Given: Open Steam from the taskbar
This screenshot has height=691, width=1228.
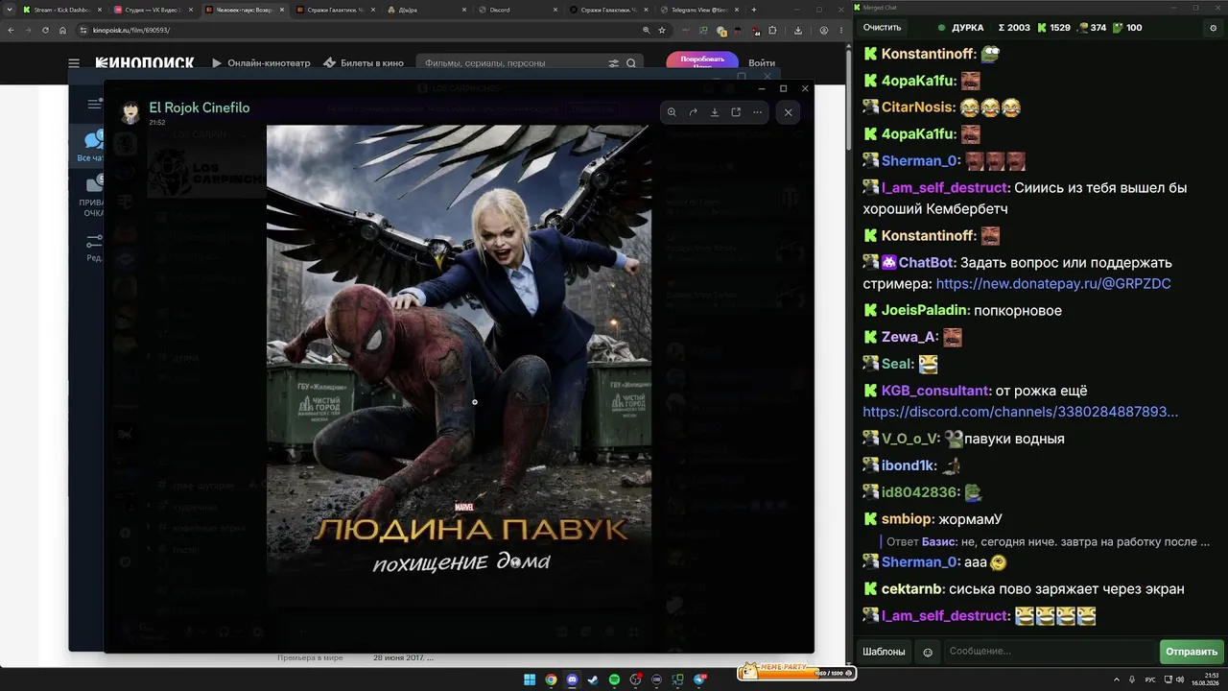Looking at the screenshot, I should 593,680.
